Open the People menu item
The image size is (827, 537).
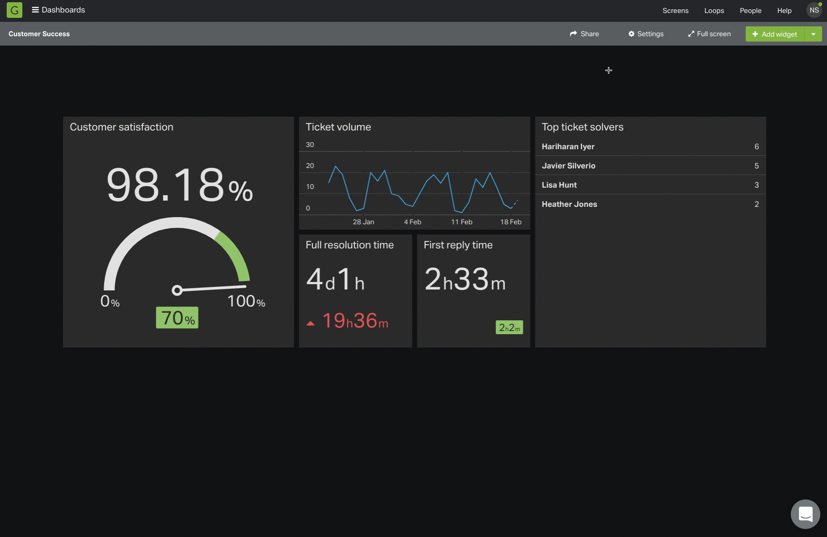point(750,11)
